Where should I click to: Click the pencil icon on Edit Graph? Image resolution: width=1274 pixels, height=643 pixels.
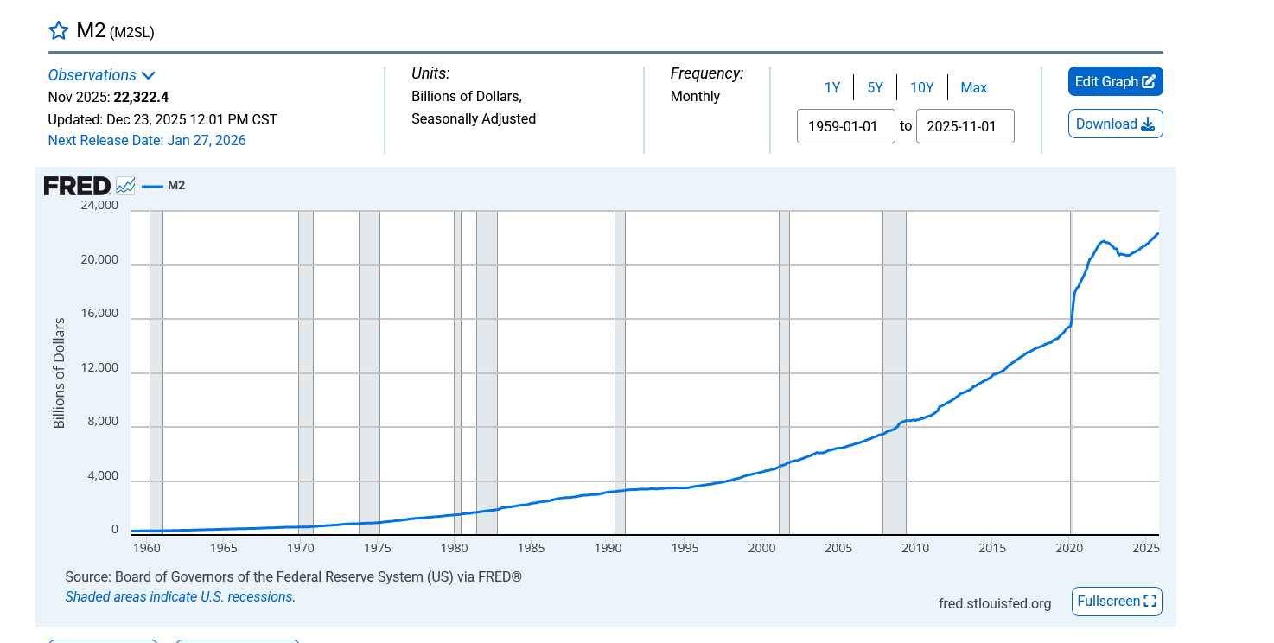coord(1149,82)
